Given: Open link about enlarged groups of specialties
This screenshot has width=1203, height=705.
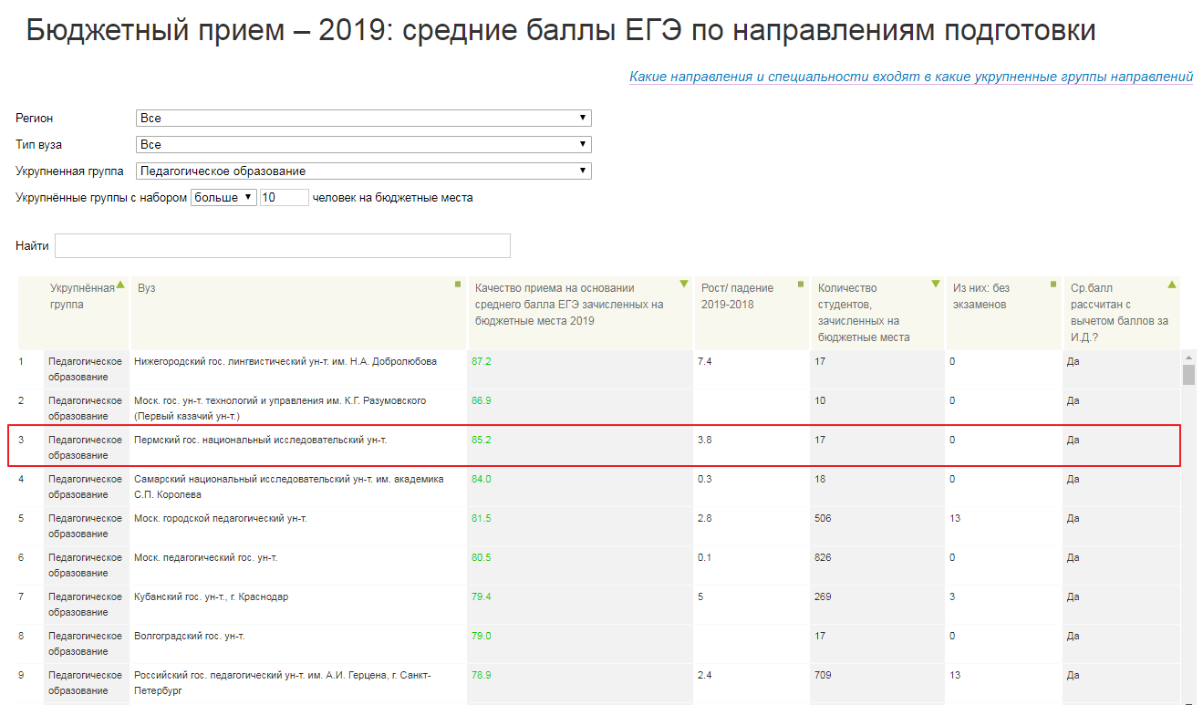Looking at the screenshot, I should 911,77.
